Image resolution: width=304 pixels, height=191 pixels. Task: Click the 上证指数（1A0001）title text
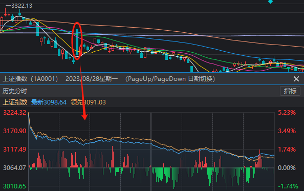30,79
